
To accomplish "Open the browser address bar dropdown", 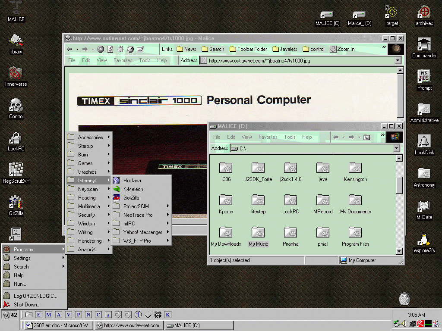I will (398, 60).
